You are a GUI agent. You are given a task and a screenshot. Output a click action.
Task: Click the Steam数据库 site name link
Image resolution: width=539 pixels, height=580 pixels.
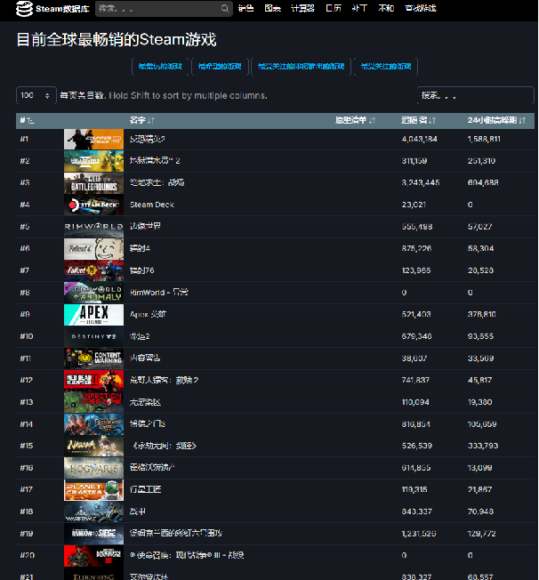click(62, 9)
